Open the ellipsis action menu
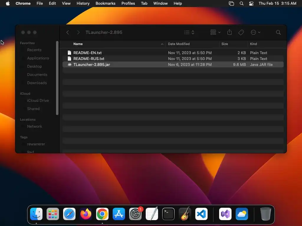This screenshot has width=302, height=226. tap(256, 32)
